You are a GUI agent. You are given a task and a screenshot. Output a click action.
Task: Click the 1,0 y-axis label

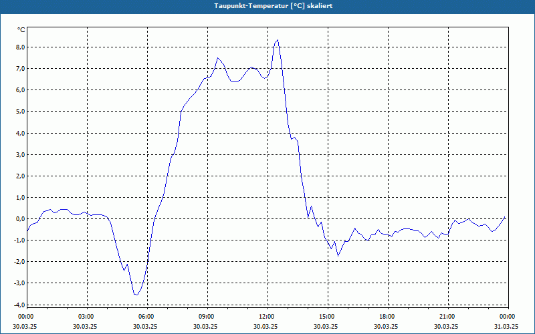tap(21, 198)
